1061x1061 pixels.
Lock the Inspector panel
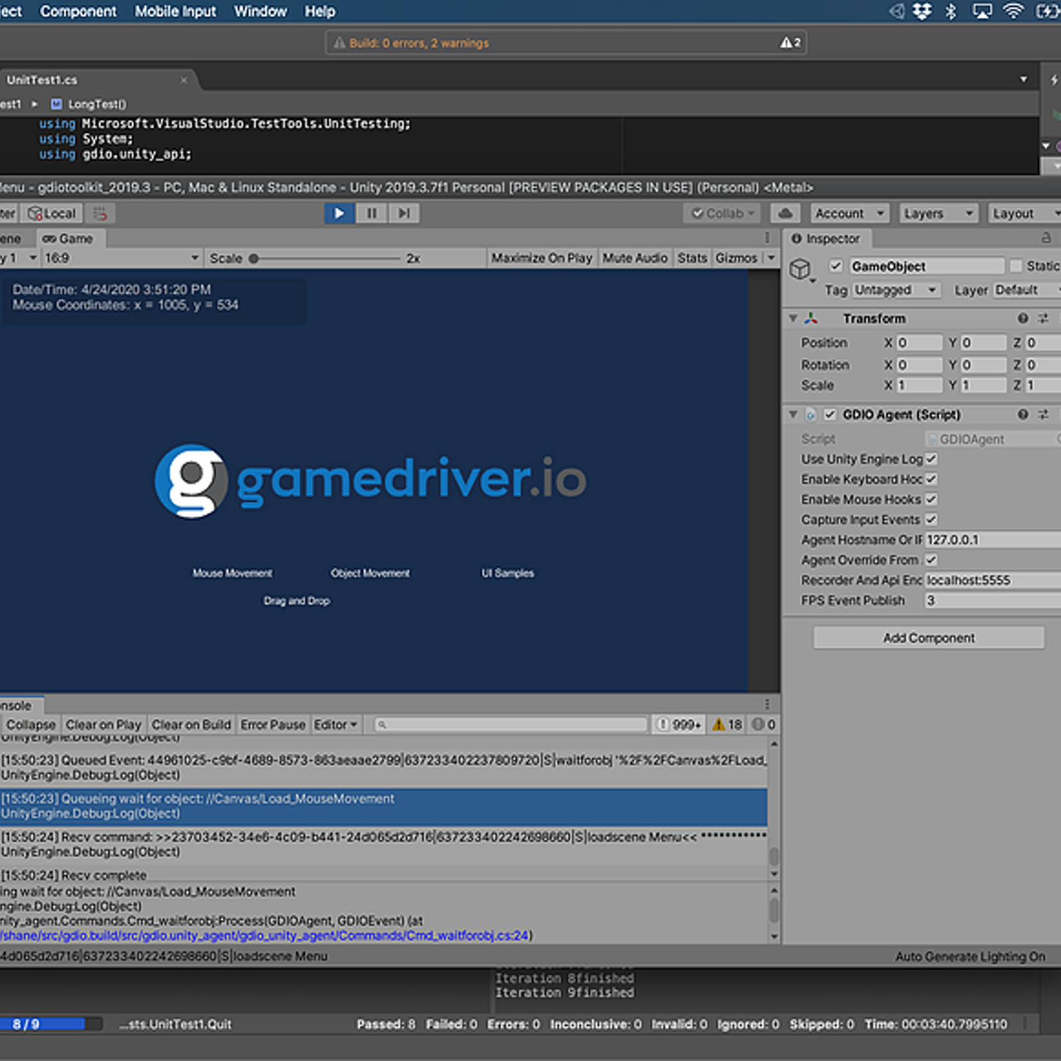coord(1046,239)
